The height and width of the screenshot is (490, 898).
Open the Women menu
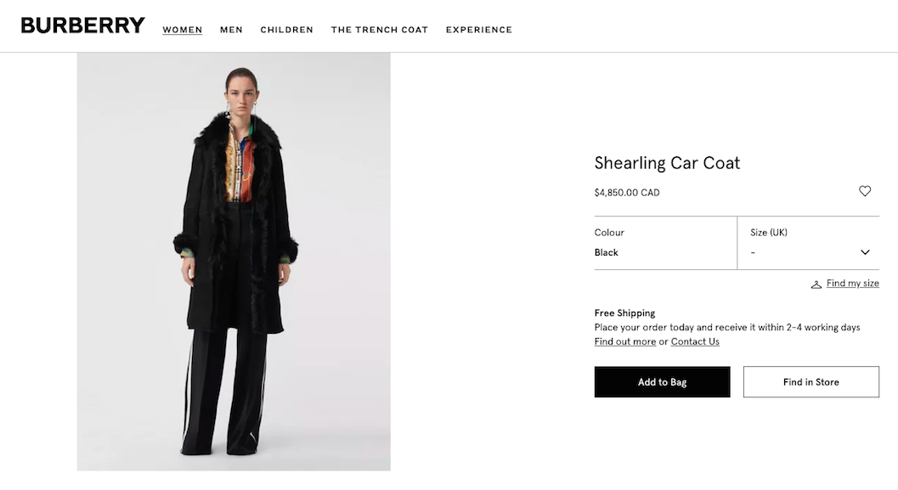(x=183, y=30)
